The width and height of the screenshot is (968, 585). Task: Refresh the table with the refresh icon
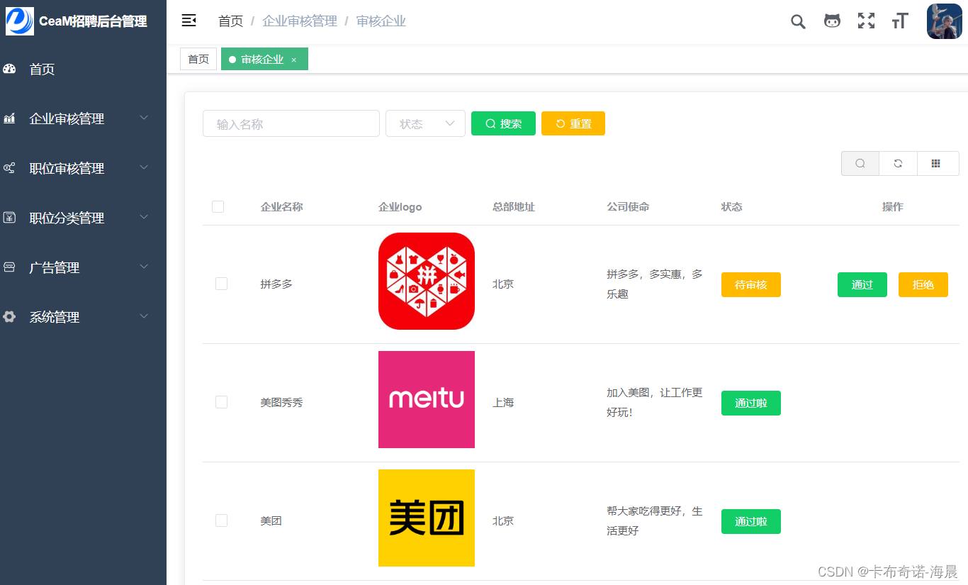click(898, 164)
